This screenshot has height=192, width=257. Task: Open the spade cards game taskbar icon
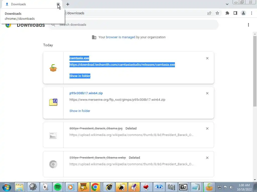[121, 187]
